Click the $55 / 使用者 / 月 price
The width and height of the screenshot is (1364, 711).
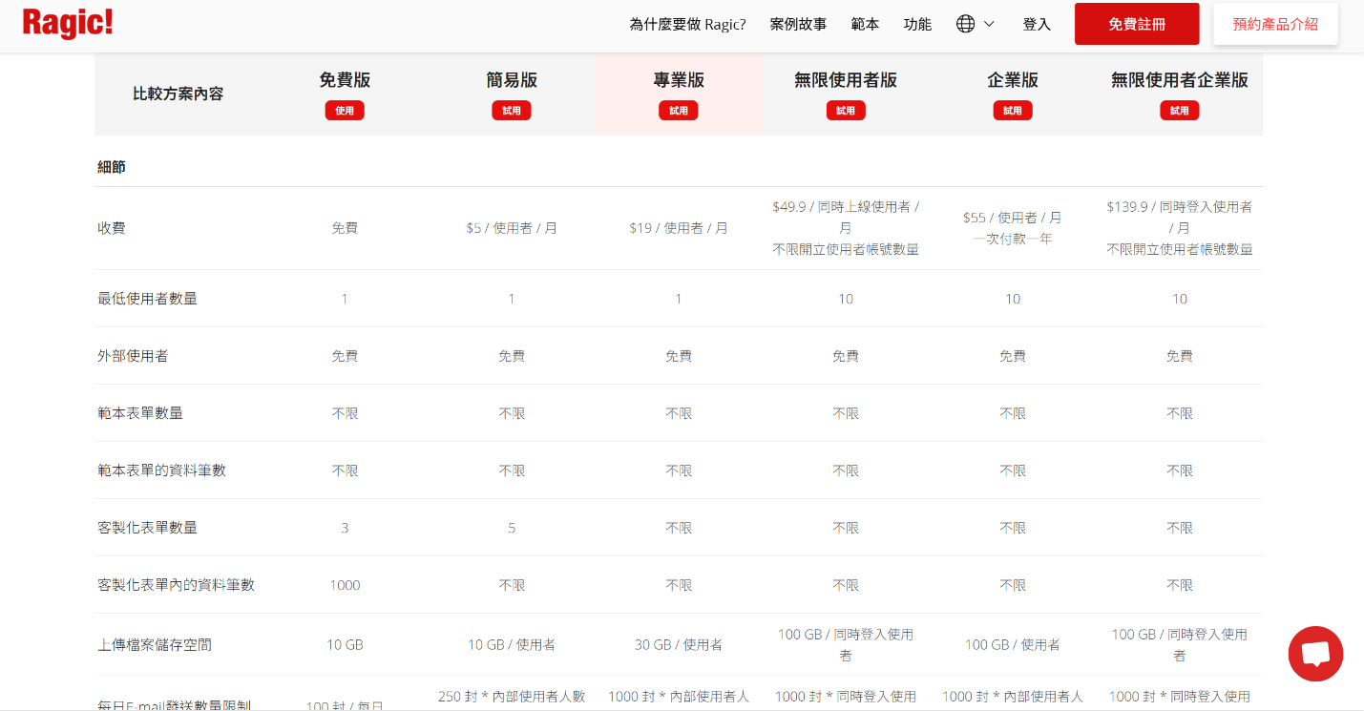(x=1013, y=218)
